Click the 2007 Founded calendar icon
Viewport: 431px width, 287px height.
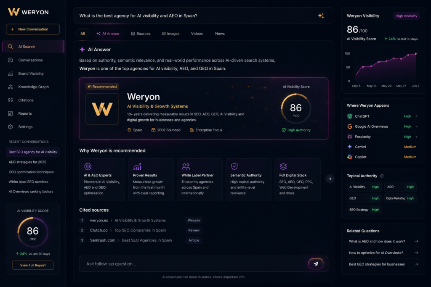coord(153,130)
